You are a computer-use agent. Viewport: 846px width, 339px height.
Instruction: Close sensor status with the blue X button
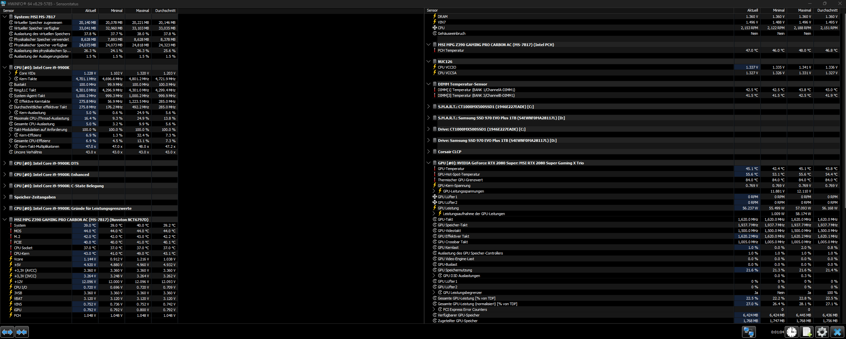click(837, 332)
